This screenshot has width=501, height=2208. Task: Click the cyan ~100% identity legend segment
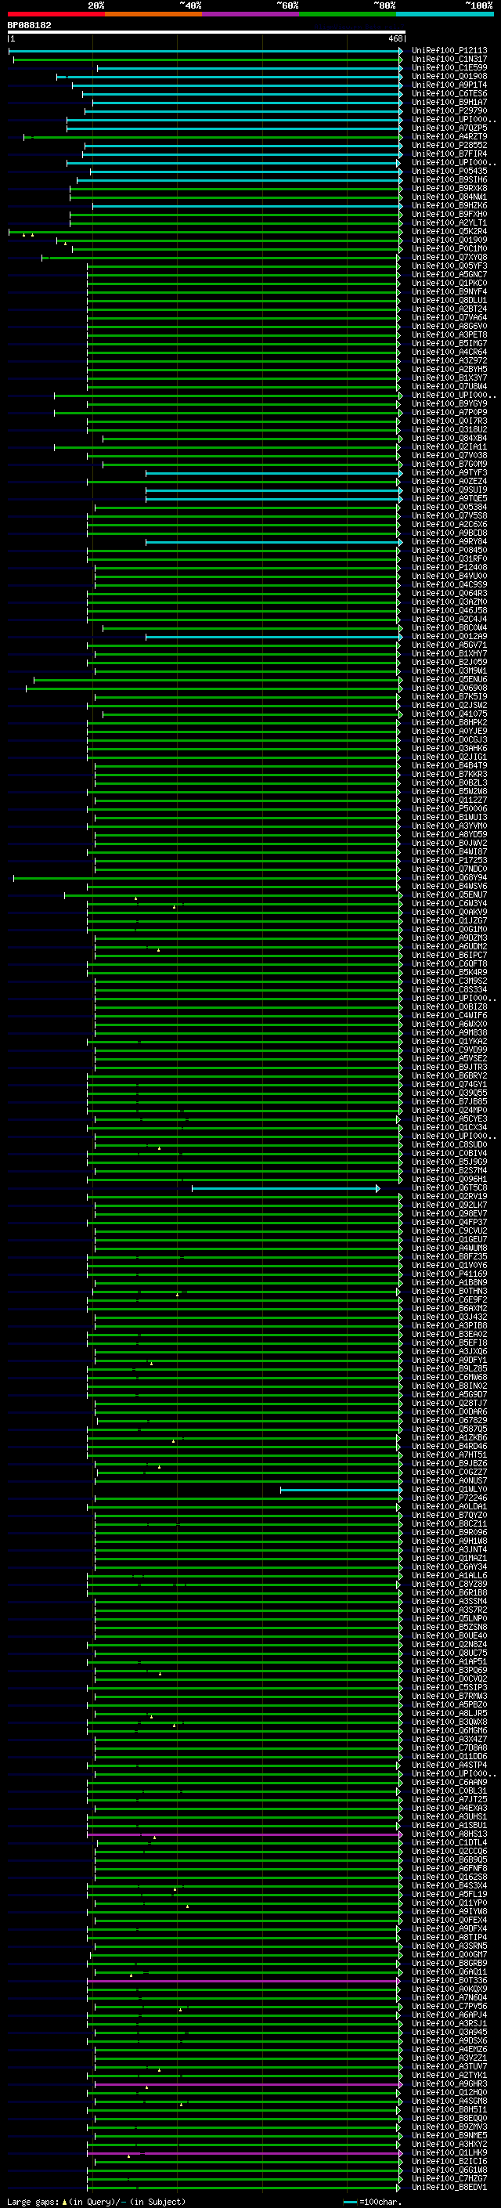pyautogui.click(x=445, y=14)
